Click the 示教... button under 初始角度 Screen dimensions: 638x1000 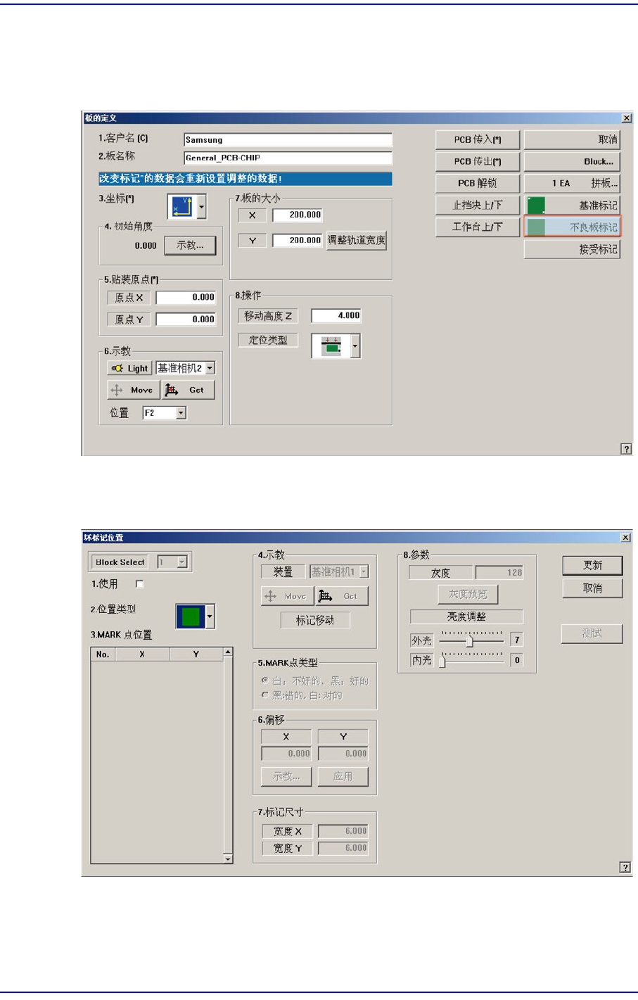190,246
